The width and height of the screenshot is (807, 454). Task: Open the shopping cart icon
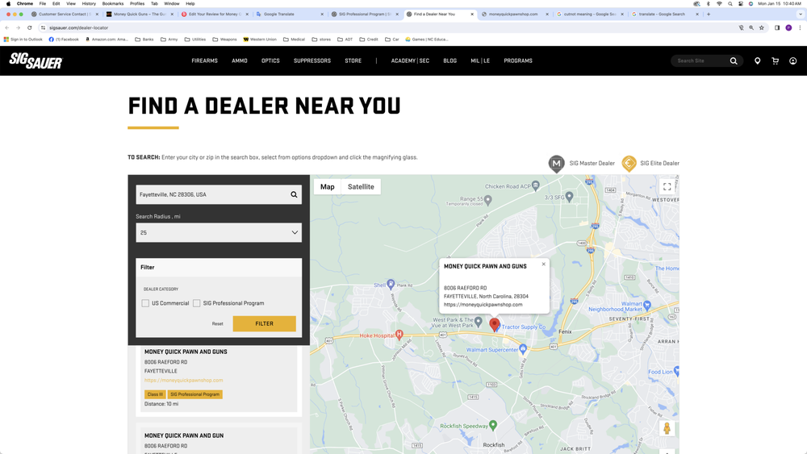point(775,61)
